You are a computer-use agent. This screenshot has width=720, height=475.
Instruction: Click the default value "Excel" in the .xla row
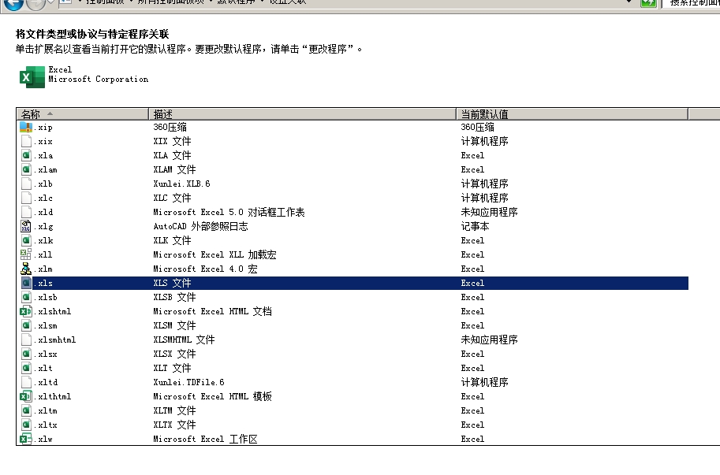pyautogui.click(x=472, y=156)
